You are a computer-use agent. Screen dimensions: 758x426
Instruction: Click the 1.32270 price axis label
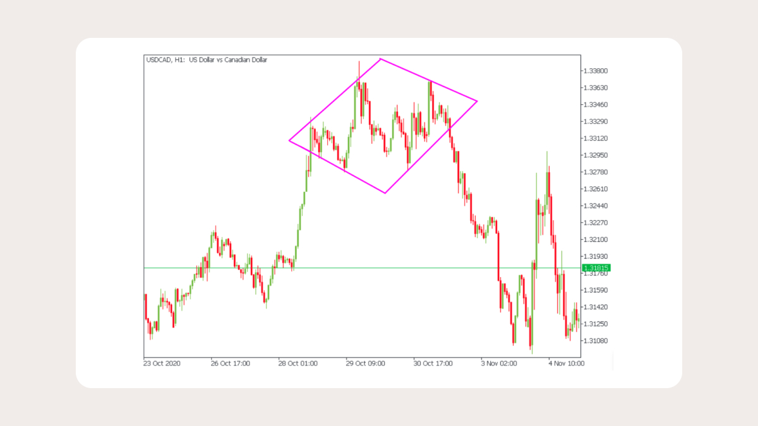coord(596,222)
